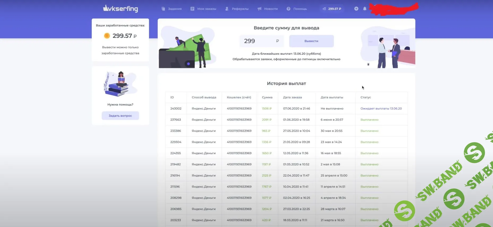Click the gold coin icon beside balance
This screenshot has height=227, width=493.
(107, 36)
